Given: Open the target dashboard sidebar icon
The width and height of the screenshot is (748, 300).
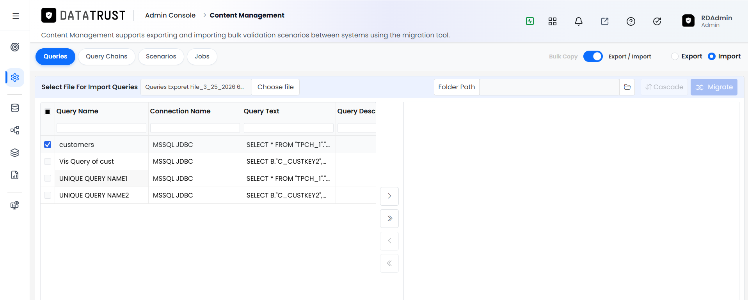Looking at the screenshot, I should click(x=15, y=47).
